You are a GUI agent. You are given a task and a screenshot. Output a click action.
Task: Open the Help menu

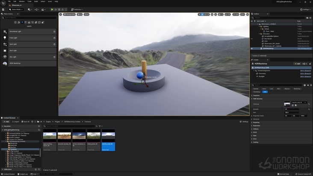coord(56,1)
